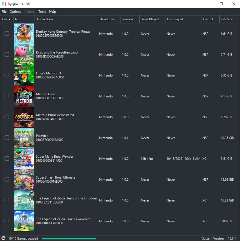Click the 13.63 GiB file size cell

227,179
